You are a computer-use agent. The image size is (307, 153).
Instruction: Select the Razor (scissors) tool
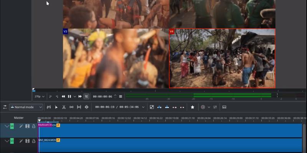tap(64, 107)
